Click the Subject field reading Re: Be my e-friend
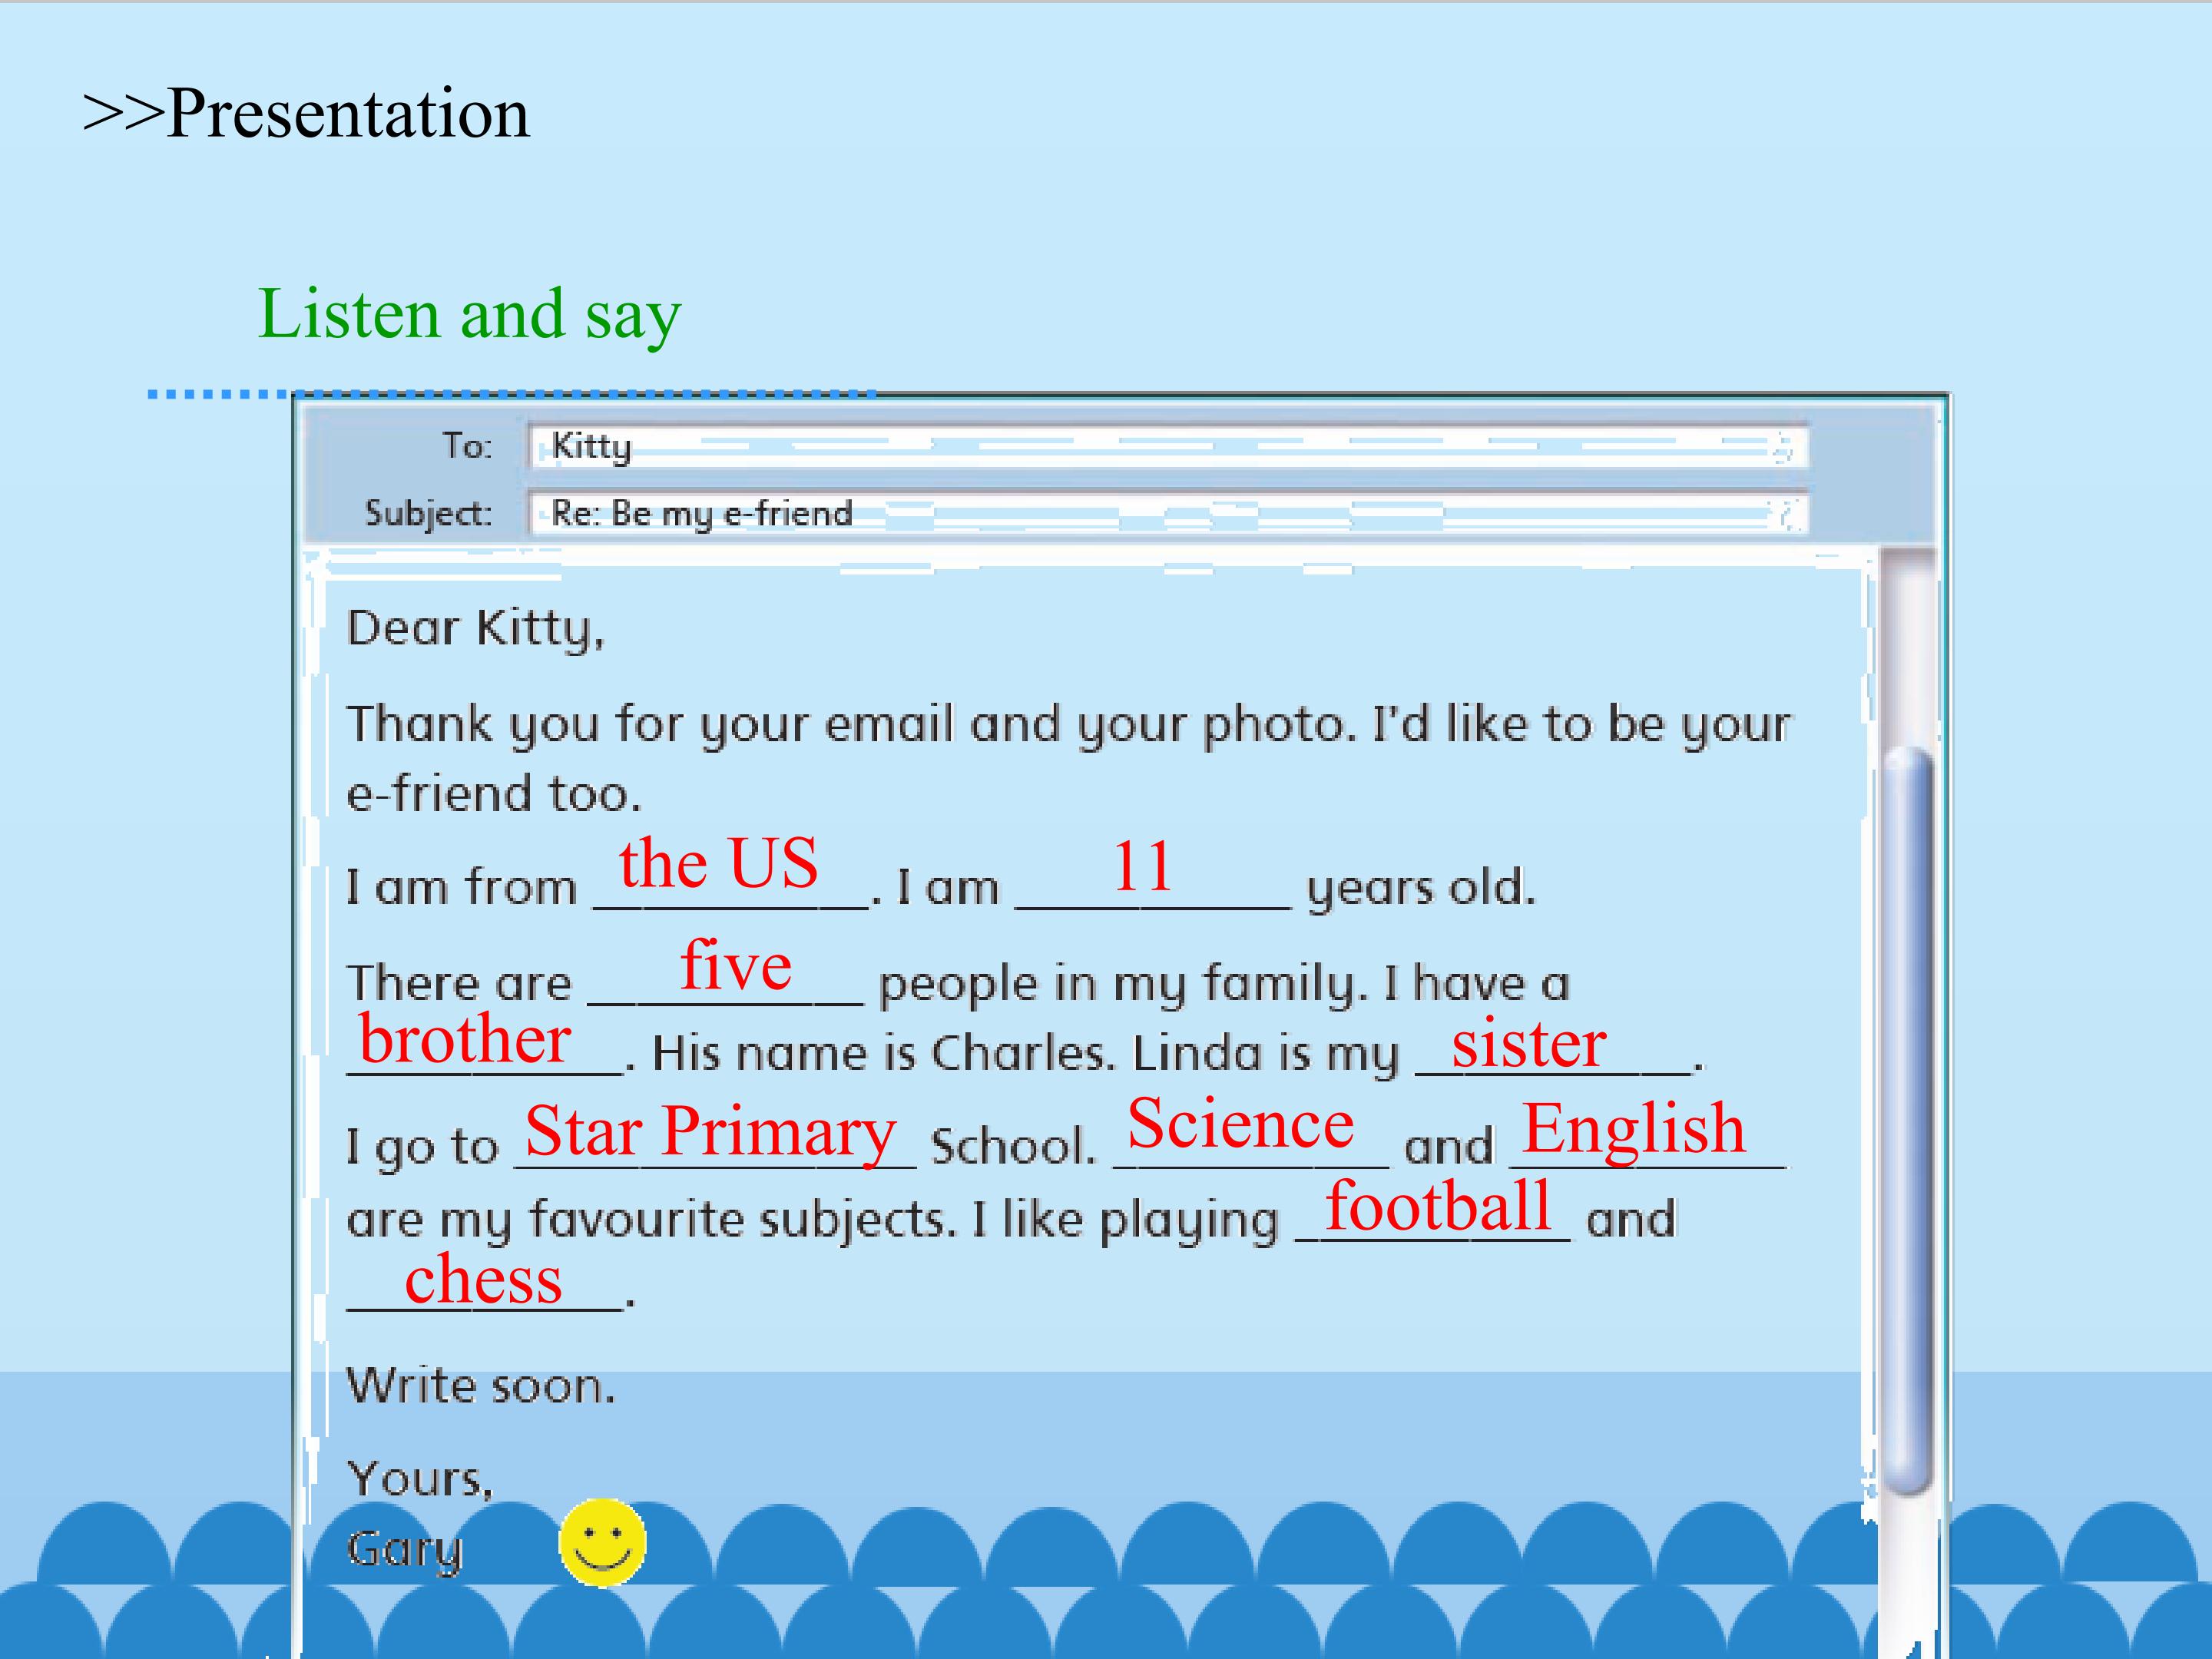 coord(1167,513)
